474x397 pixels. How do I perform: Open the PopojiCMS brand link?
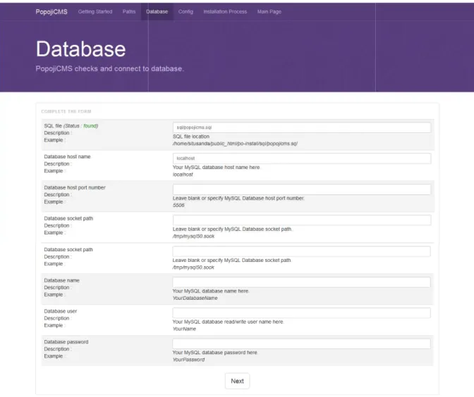click(x=51, y=12)
